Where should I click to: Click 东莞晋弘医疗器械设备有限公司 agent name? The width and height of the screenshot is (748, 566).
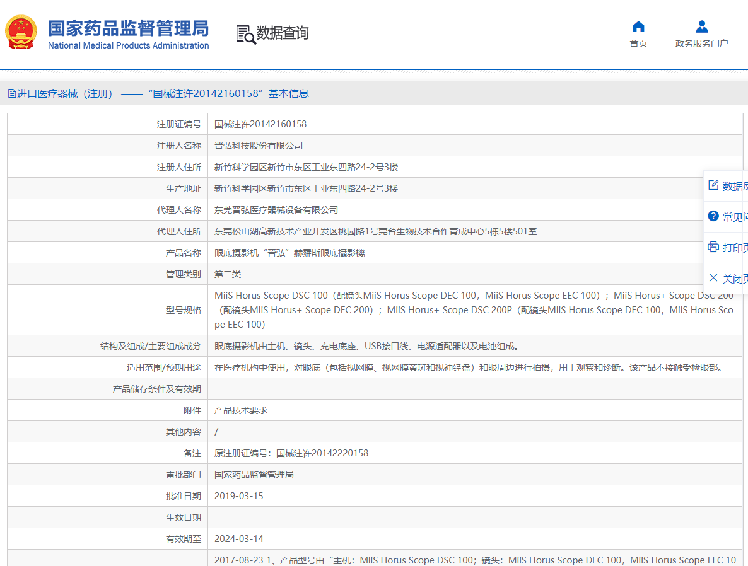pos(276,210)
